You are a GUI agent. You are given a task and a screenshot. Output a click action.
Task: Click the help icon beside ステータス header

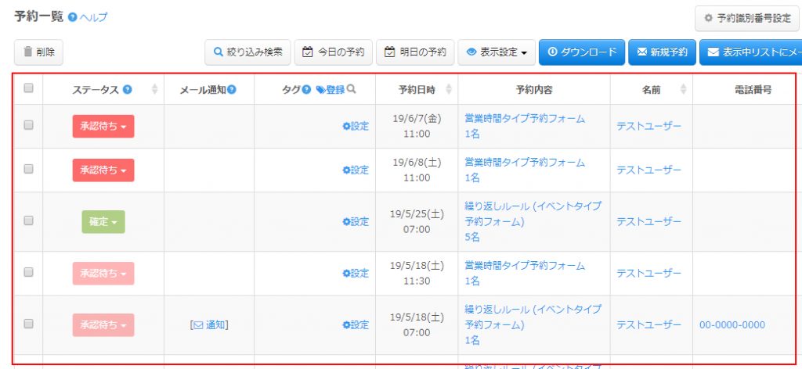[127, 90]
